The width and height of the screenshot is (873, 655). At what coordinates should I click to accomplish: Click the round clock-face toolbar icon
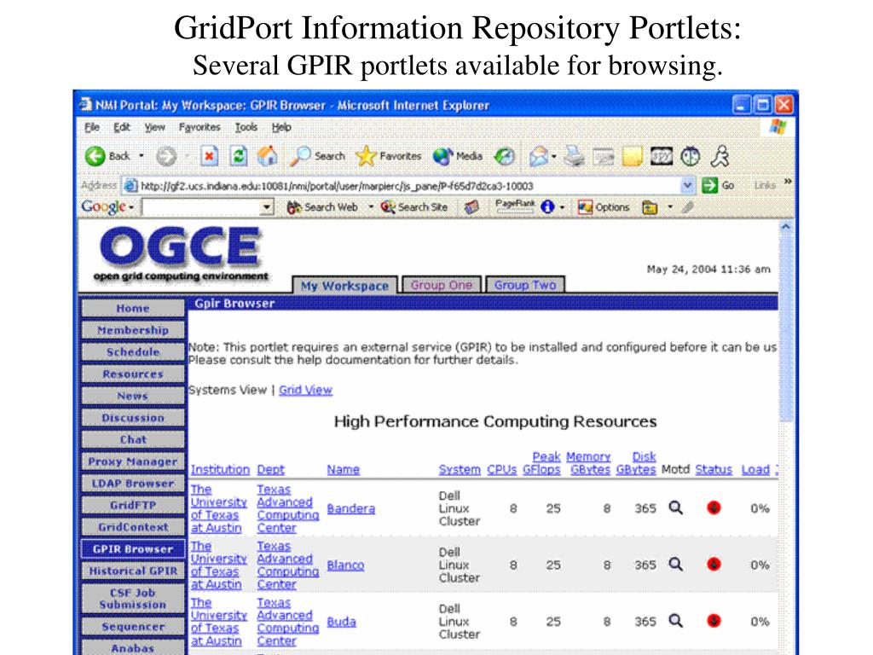click(691, 157)
